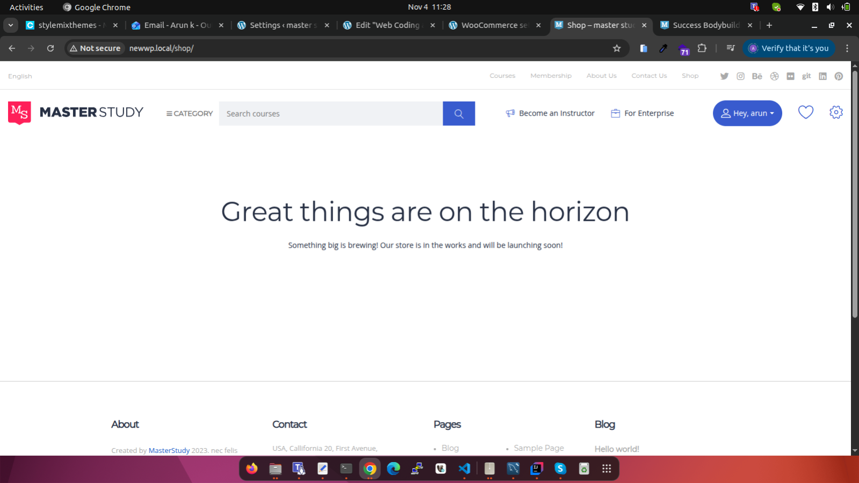Viewport: 859px width, 483px height.
Task: Open the Twitter social icon
Action: (724, 76)
